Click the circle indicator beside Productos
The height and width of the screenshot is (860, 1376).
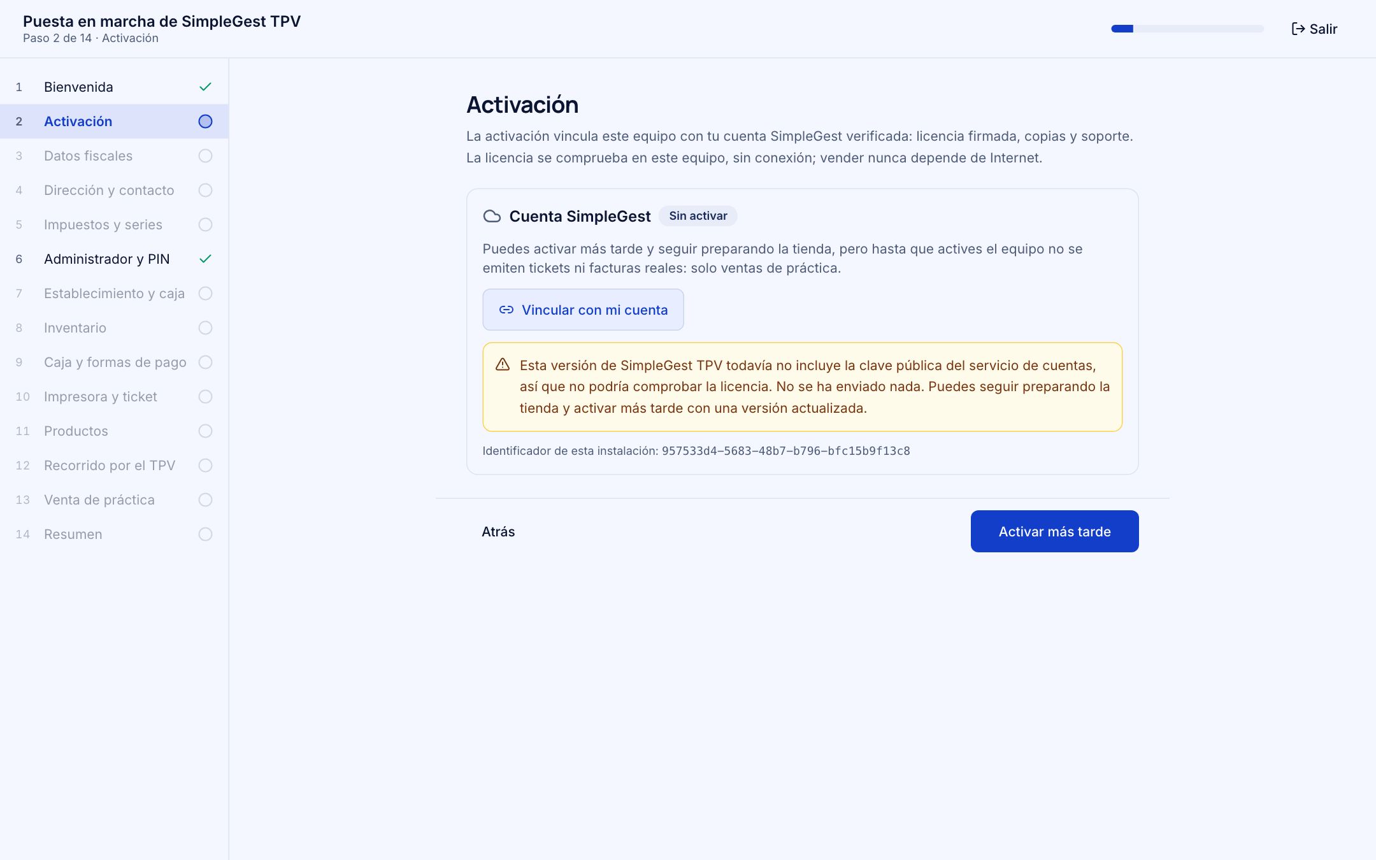pos(205,431)
